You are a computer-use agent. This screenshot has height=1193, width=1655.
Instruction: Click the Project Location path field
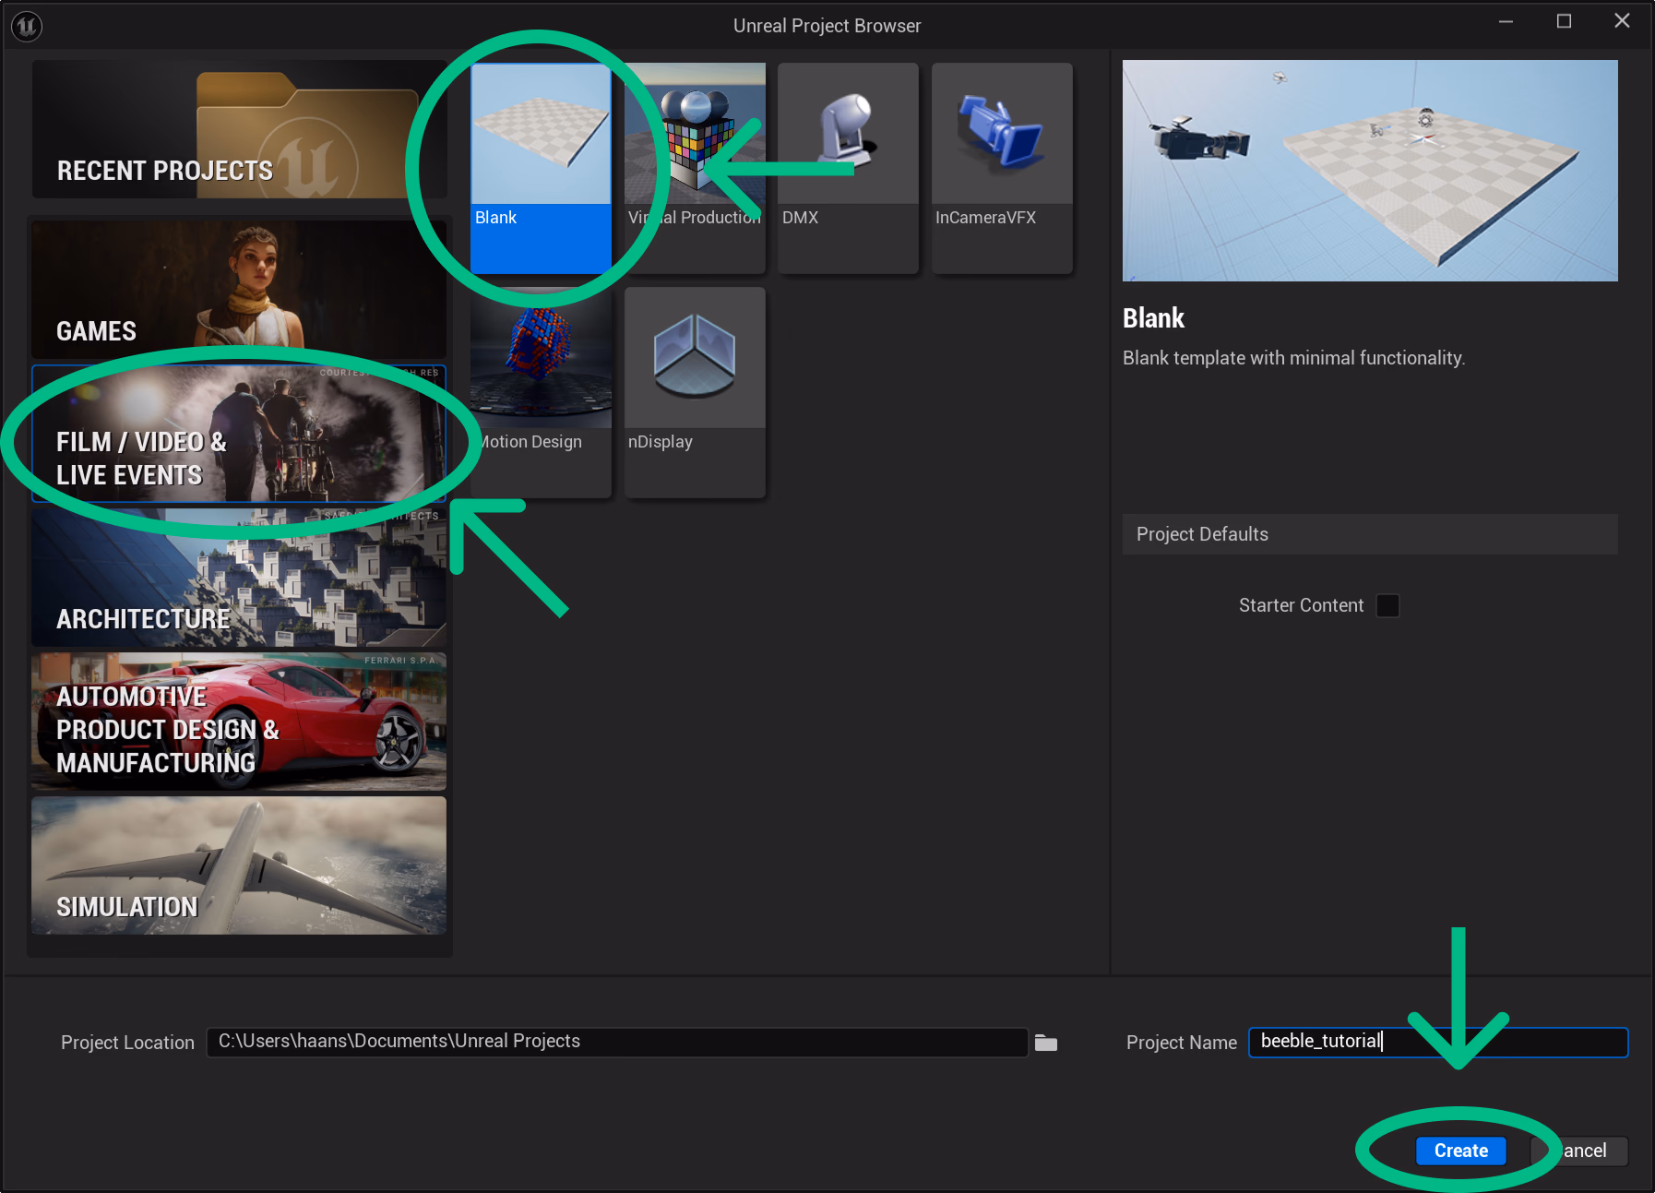point(618,1043)
